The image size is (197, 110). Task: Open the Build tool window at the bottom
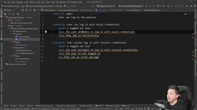pos(22,106)
